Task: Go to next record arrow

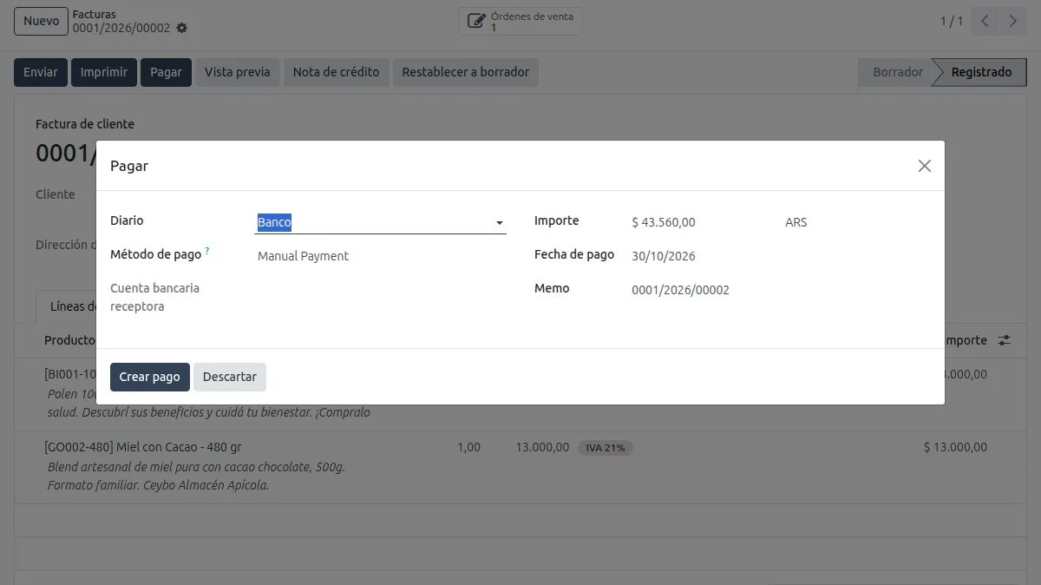Action: pyautogui.click(x=1012, y=21)
